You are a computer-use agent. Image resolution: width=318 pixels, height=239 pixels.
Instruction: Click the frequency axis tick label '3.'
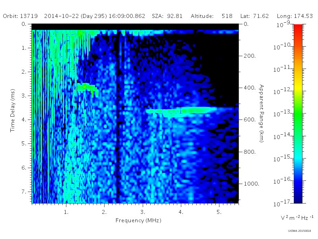[x=143, y=212]
